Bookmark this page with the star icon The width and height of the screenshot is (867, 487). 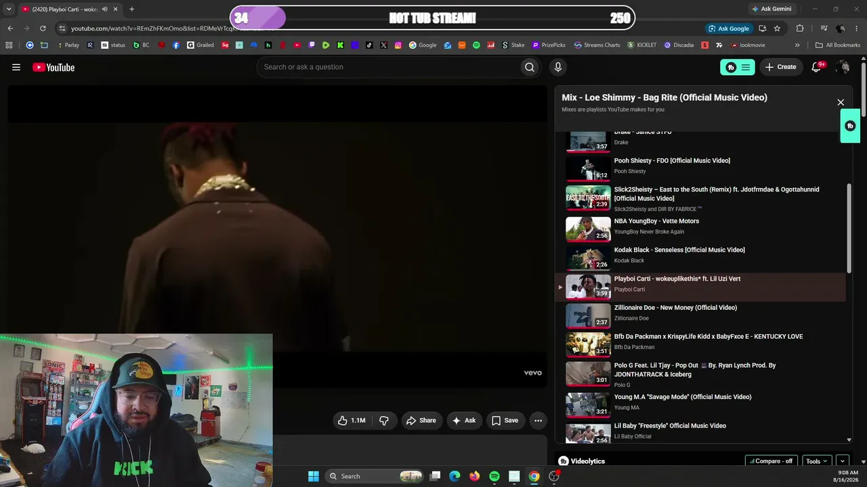pos(777,28)
